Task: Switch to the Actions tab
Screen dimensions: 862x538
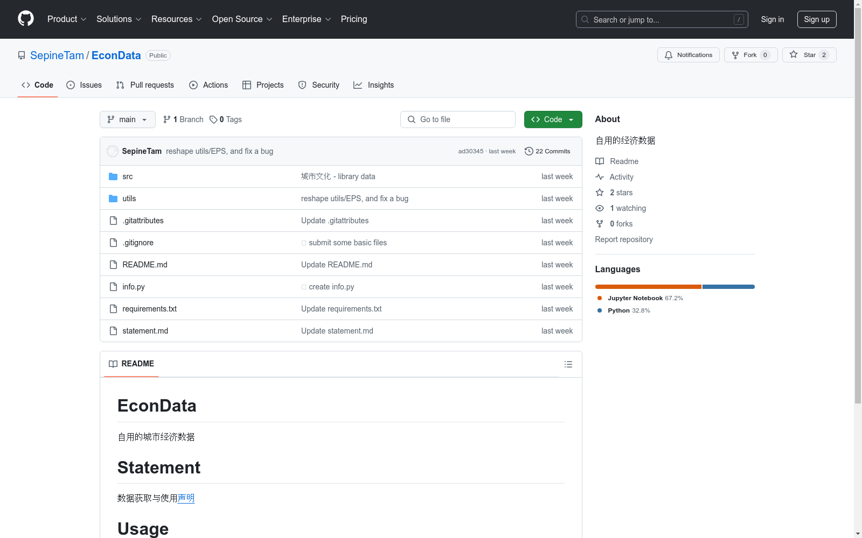Action: tap(208, 85)
